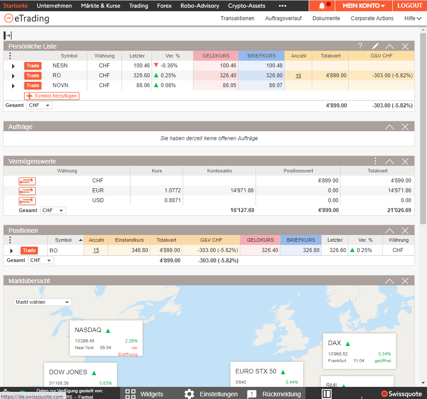The height and width of the screenshot is (399, 427).
Task: Click the page vertical scrollbar
Action: pyautogui.click(x=423, y=135)
